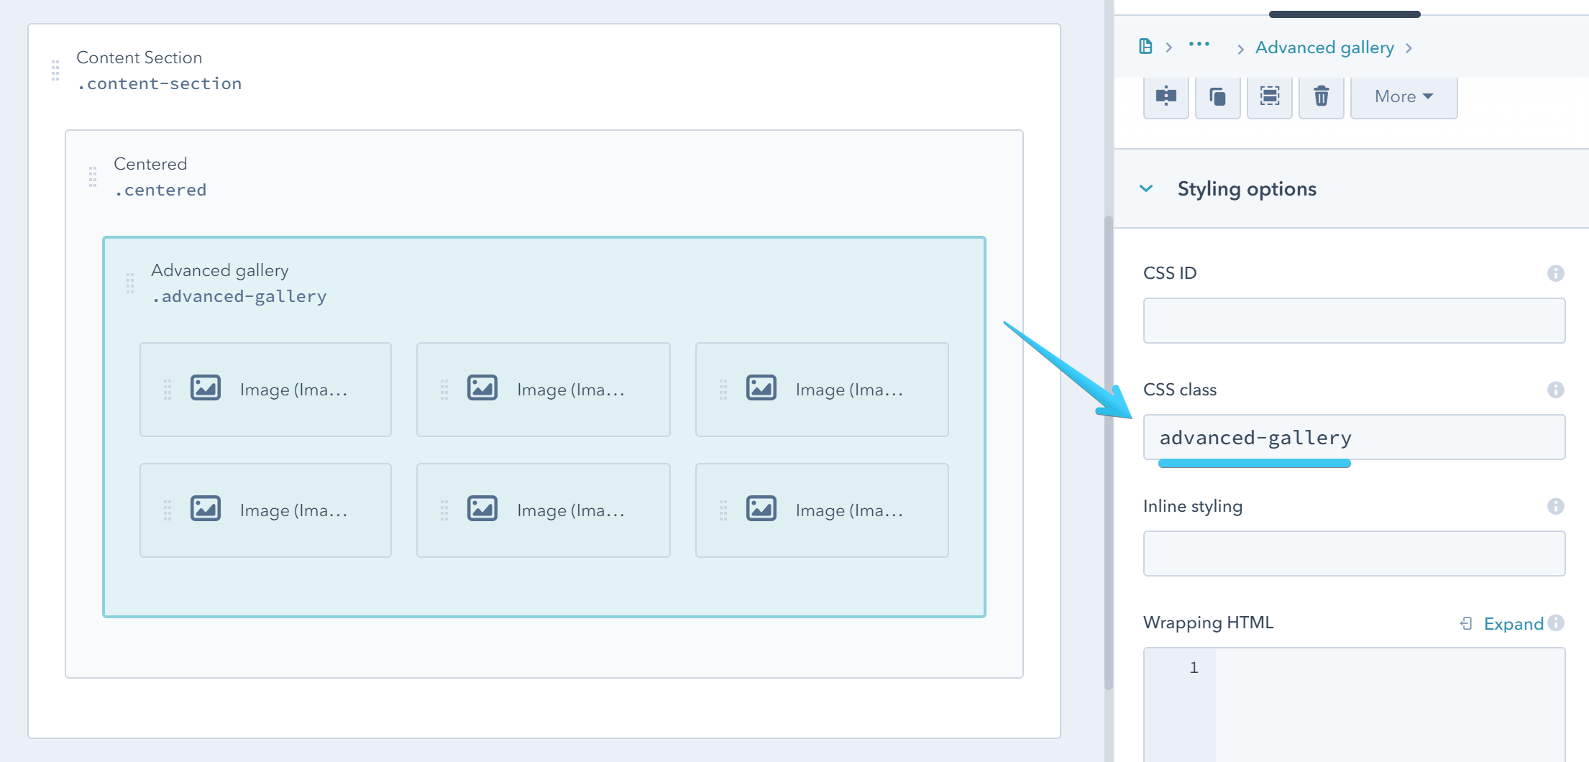Image resolution: width=1589 pixels, height=762 pixels.
Task: Select Advanced gallery in the breadcrumb
Action: 1324,47
